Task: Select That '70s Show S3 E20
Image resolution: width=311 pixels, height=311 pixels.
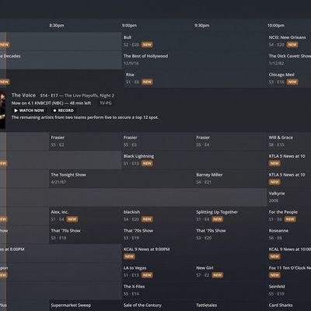Action: coord(231,235)
